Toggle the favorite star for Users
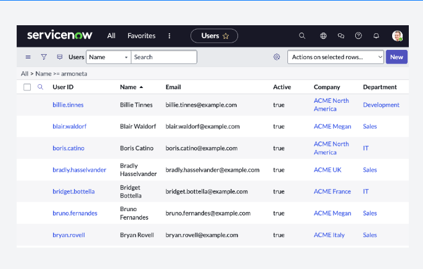The image size is (423, 269). click(x=226, y=36)
